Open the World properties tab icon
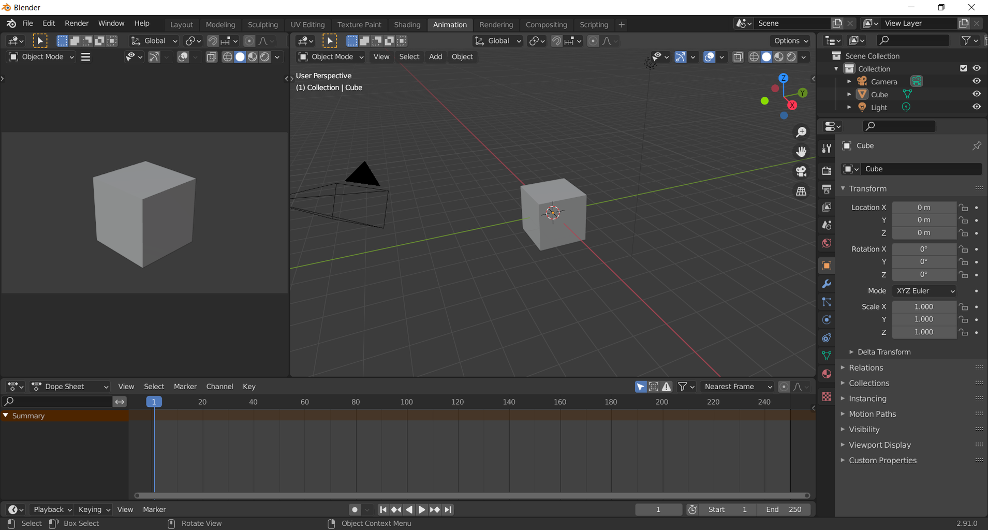This screenshot has width=988, height=530. click(x=827, y=243)
